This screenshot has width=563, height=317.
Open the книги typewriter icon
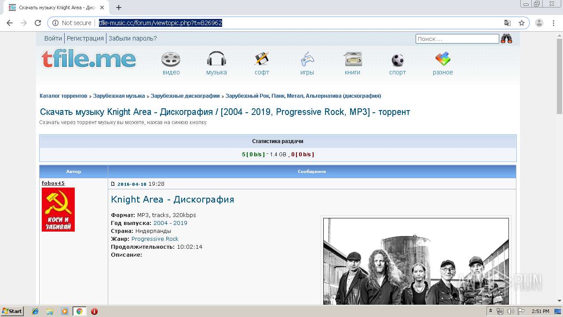(353, 59)
